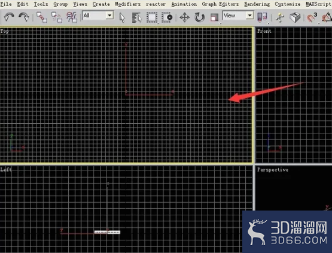Open the Group menu
Viewport: 332px width, 253px height.
[x=60, y=4]
